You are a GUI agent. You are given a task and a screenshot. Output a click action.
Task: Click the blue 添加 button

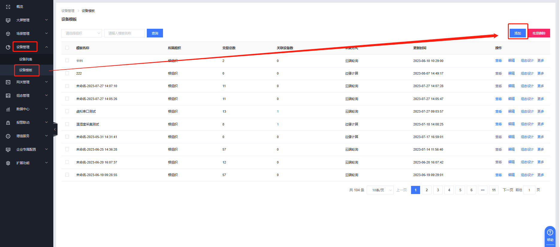click(x=517, y=33)
